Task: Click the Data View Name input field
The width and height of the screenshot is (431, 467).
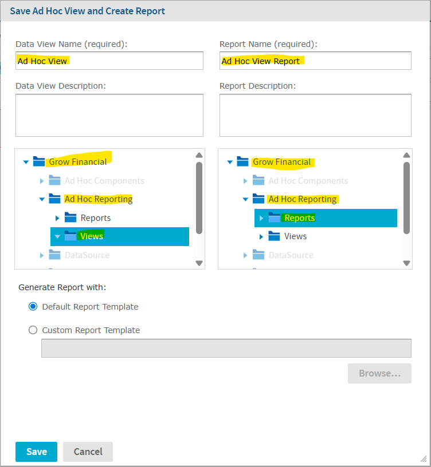Action: coord(109,61)
